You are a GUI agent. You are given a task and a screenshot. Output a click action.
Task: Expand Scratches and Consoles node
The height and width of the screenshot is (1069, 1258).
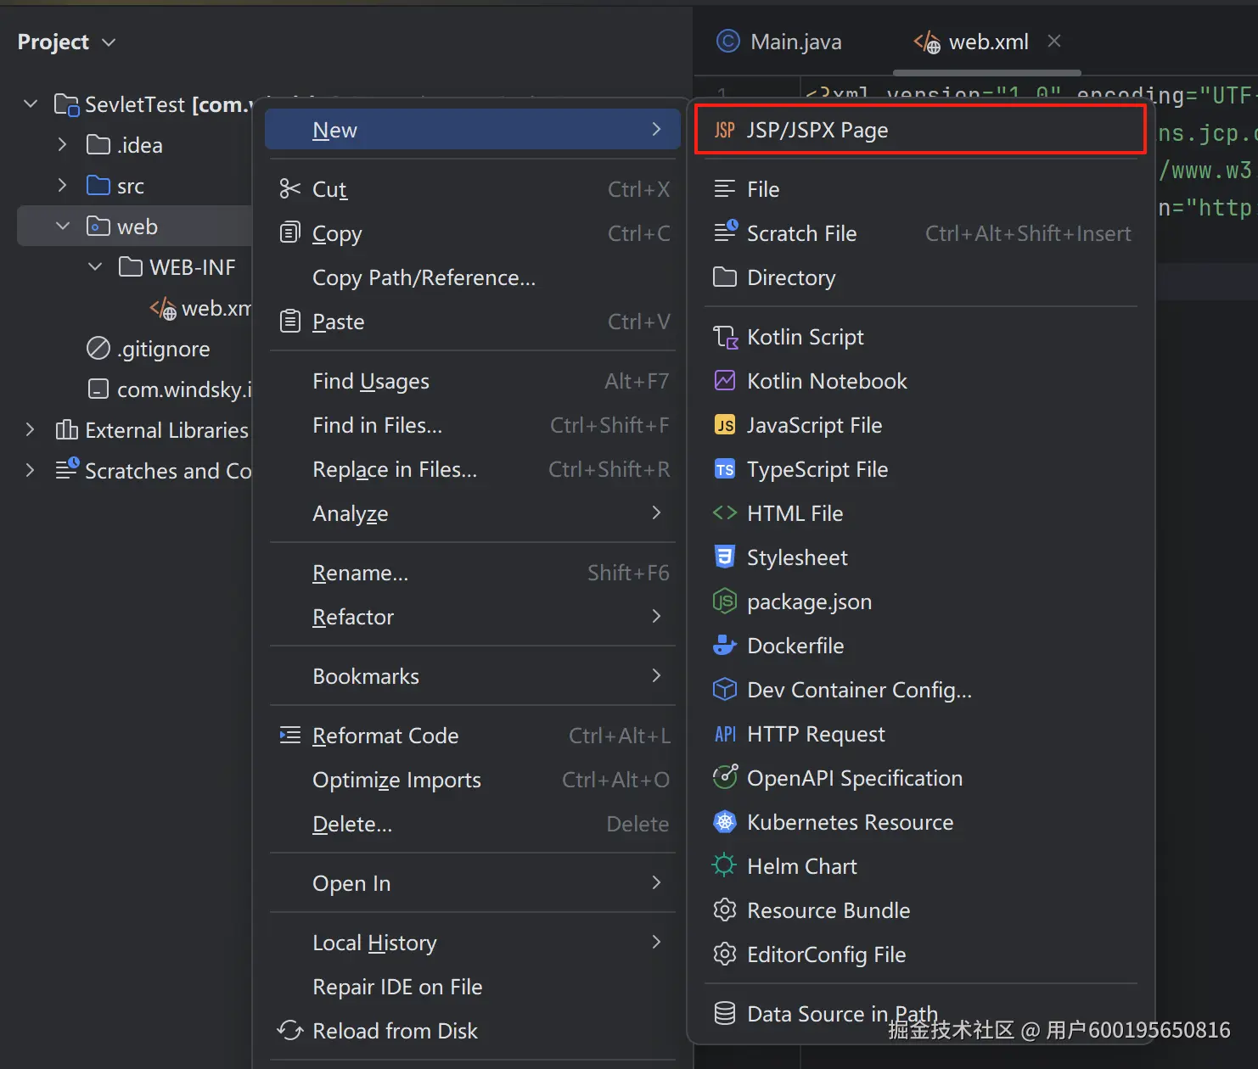[x=31, y=470]
